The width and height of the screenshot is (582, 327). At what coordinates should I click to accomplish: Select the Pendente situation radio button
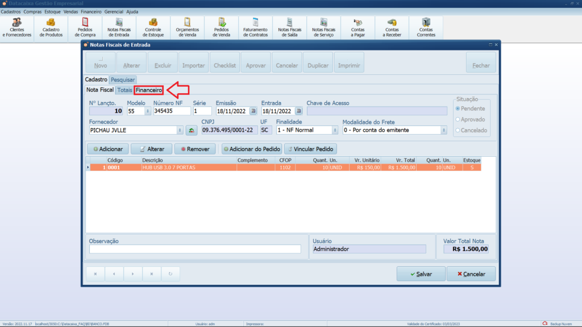point(458,108)
